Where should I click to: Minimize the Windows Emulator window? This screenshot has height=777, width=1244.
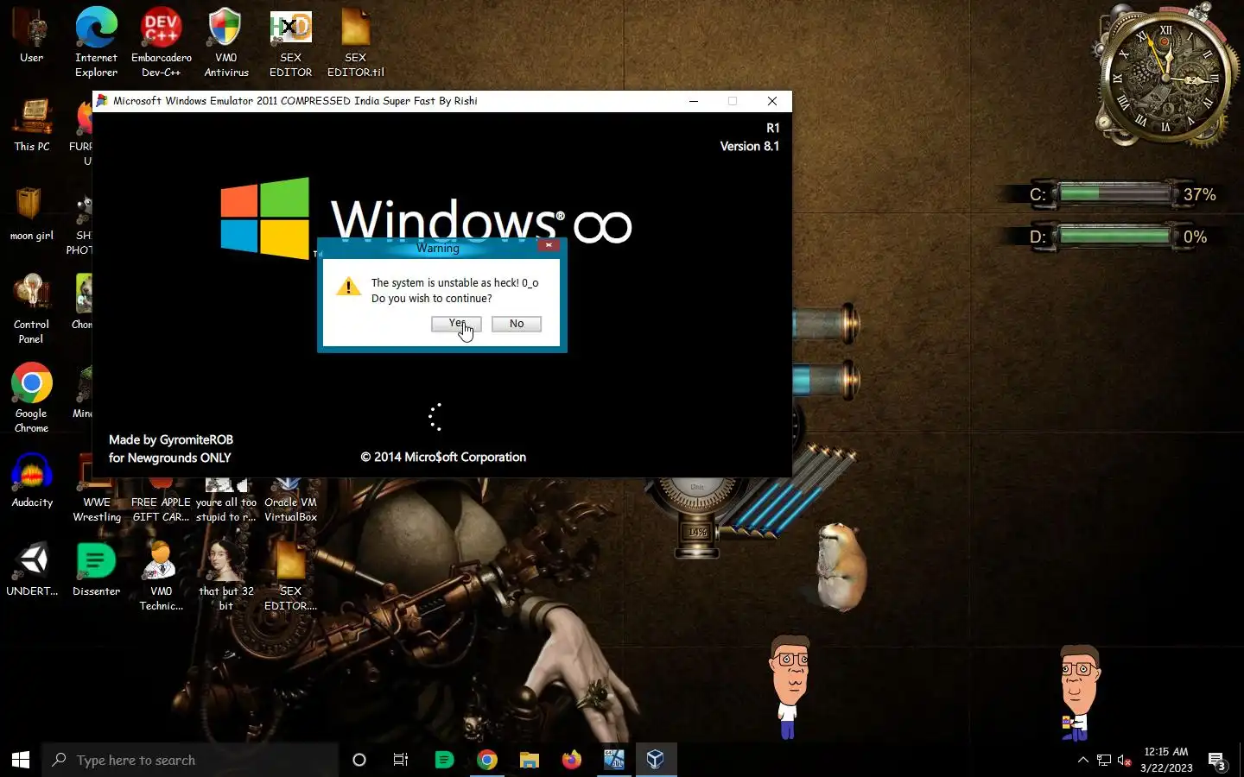(x=693, y=101)
